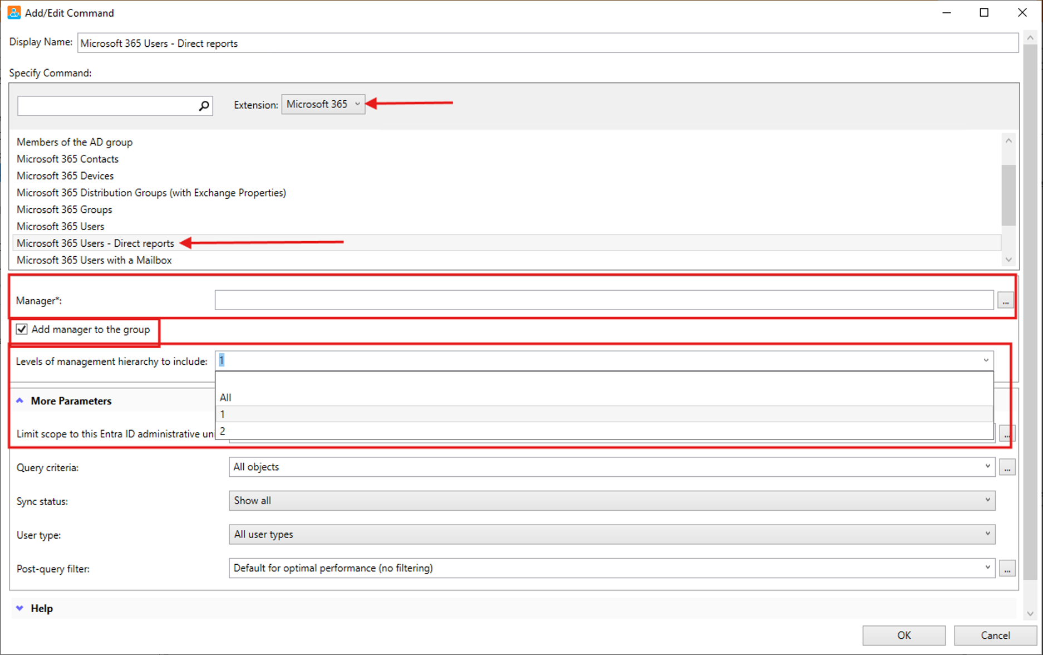Screen dimensions: 1043x655
Task: Expand the Help section
Action: pos(20,608)
